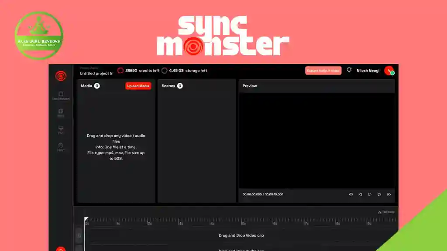This screenshot has width=447, height=251.
Task: Fast forward the preview video
Action: (x=389, y=194)
